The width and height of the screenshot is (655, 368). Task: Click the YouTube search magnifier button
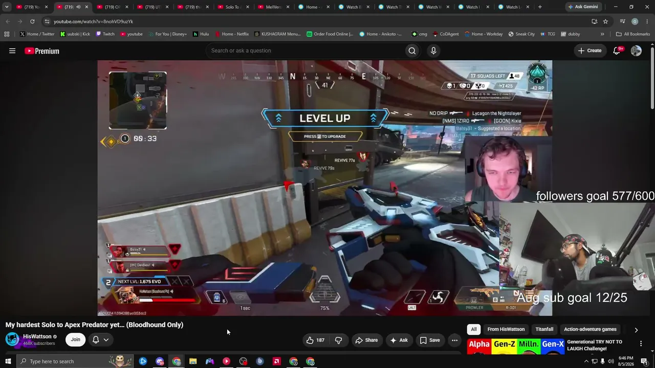(x=412, y=51)
